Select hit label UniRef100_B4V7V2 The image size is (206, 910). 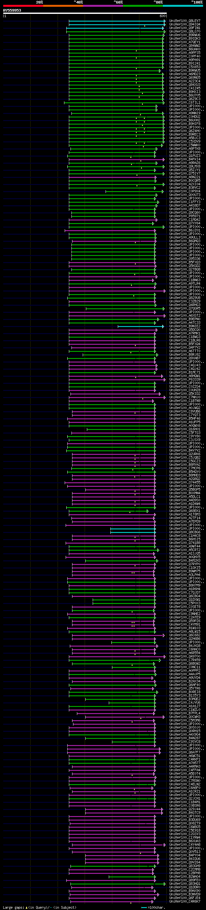[x=184, y=450]
